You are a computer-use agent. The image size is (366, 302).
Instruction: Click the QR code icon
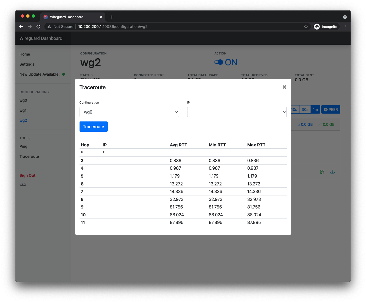tap(322, 172)
